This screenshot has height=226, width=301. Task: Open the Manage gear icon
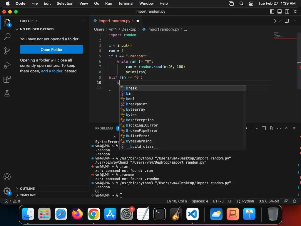[7, 191]
